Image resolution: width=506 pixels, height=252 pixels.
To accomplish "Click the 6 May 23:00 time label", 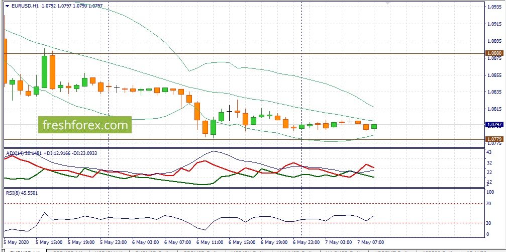I will 307,242.
